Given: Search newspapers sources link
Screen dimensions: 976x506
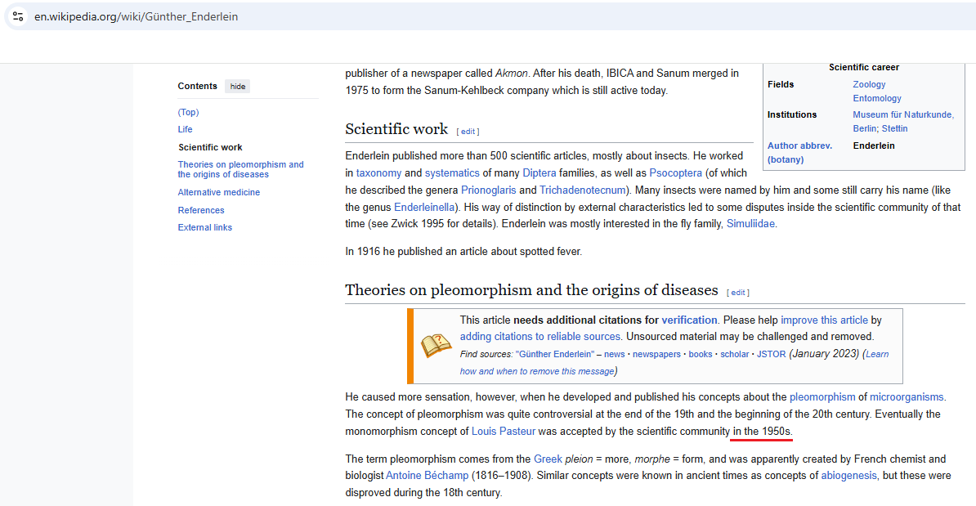Looking at the screenshot, I should [656, 354].
